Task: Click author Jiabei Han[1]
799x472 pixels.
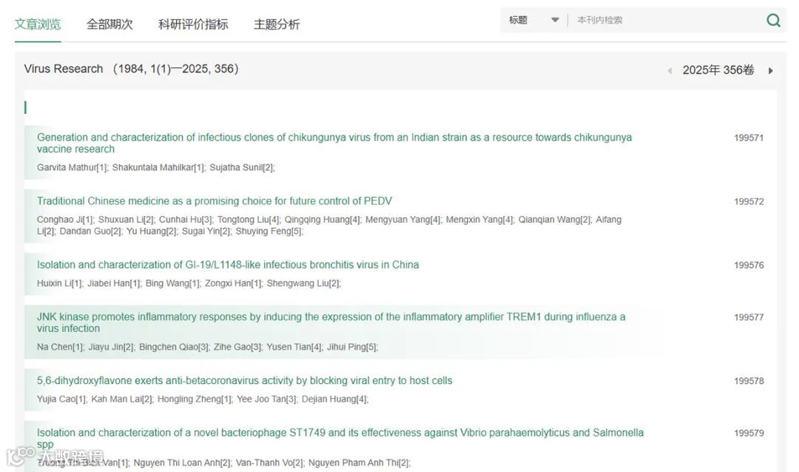Action: coord(114,283)
